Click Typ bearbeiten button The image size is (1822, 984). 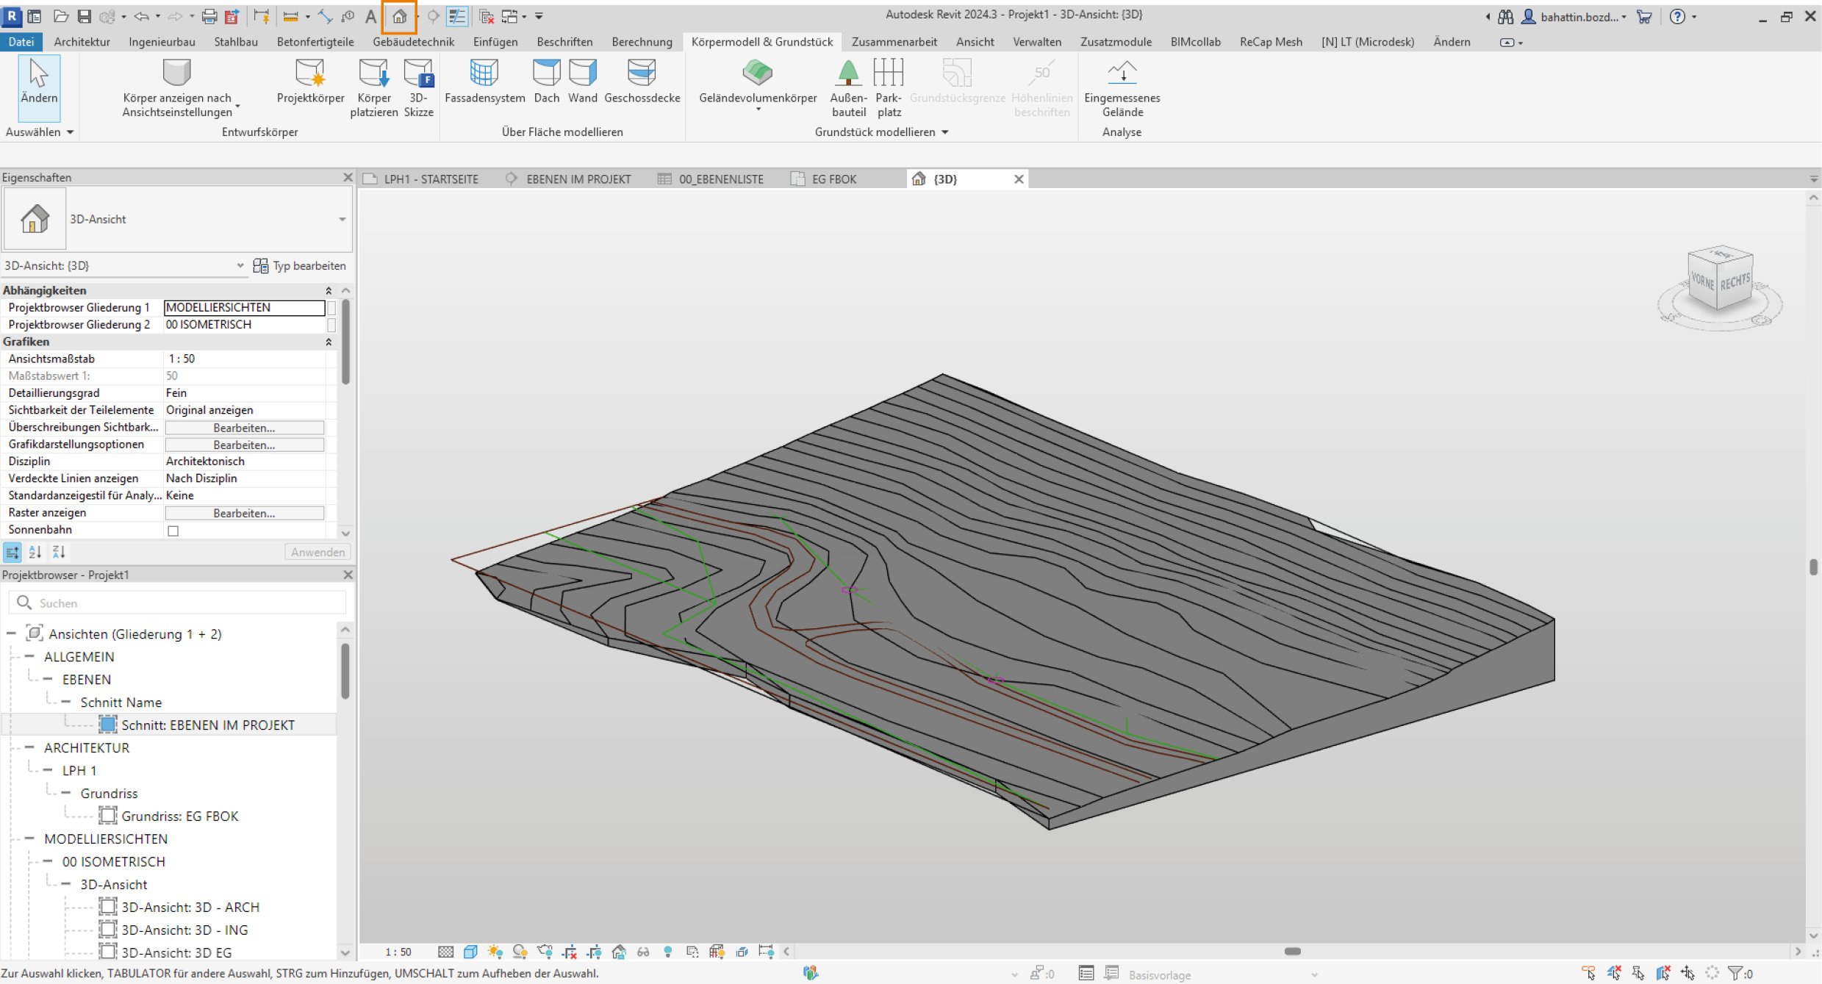(x=300, y=265)
